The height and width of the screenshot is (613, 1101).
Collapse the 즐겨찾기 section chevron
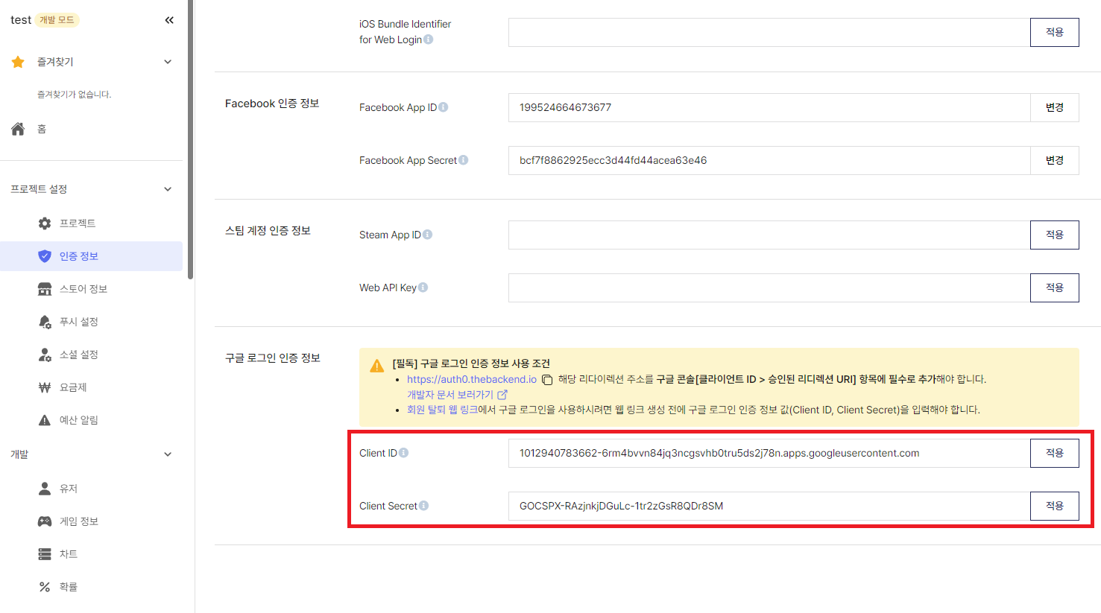(168, 62)
